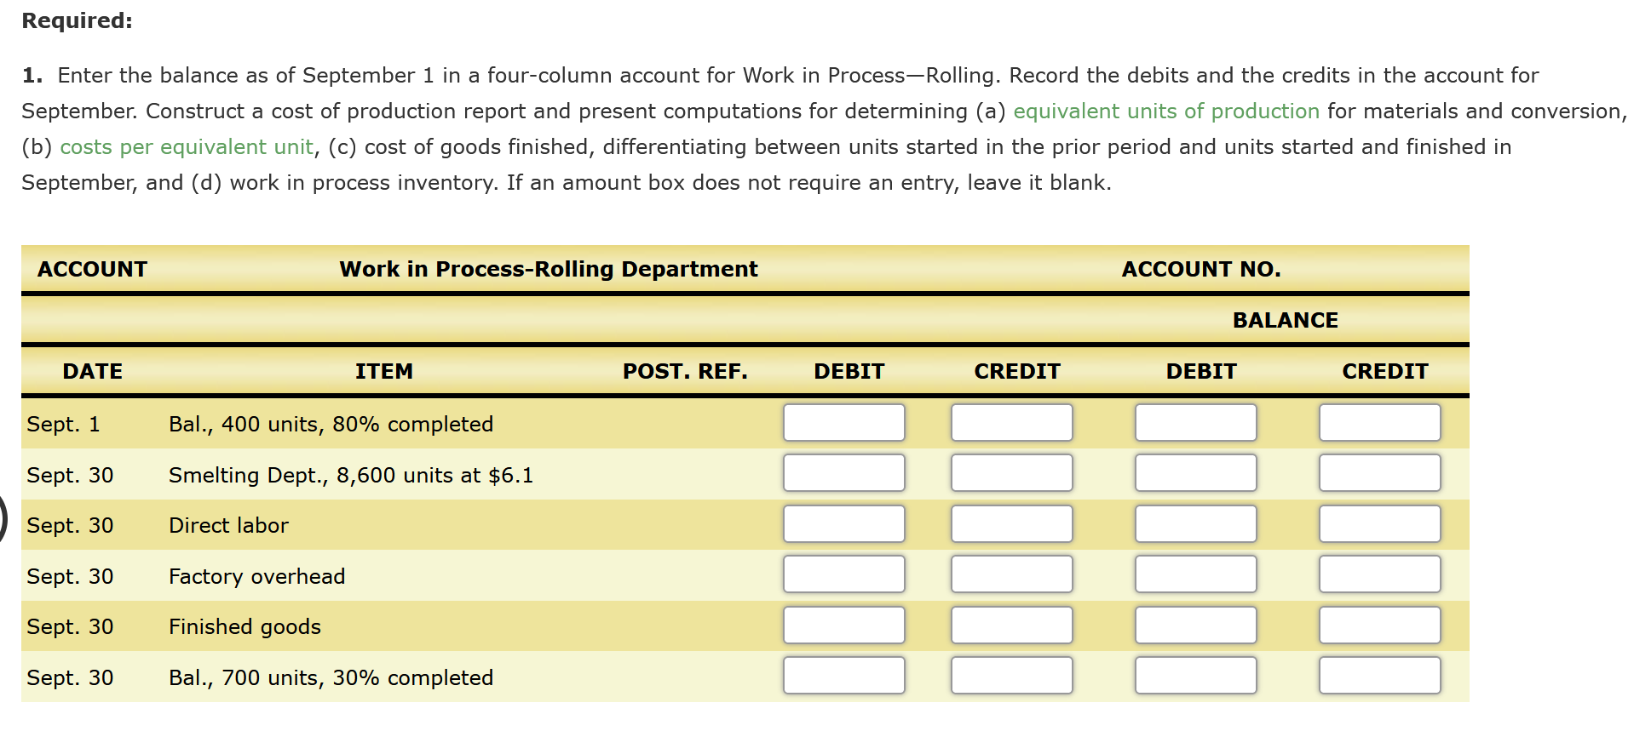
Task: Click the Factory overhead Debit input box
Action: 843,574
